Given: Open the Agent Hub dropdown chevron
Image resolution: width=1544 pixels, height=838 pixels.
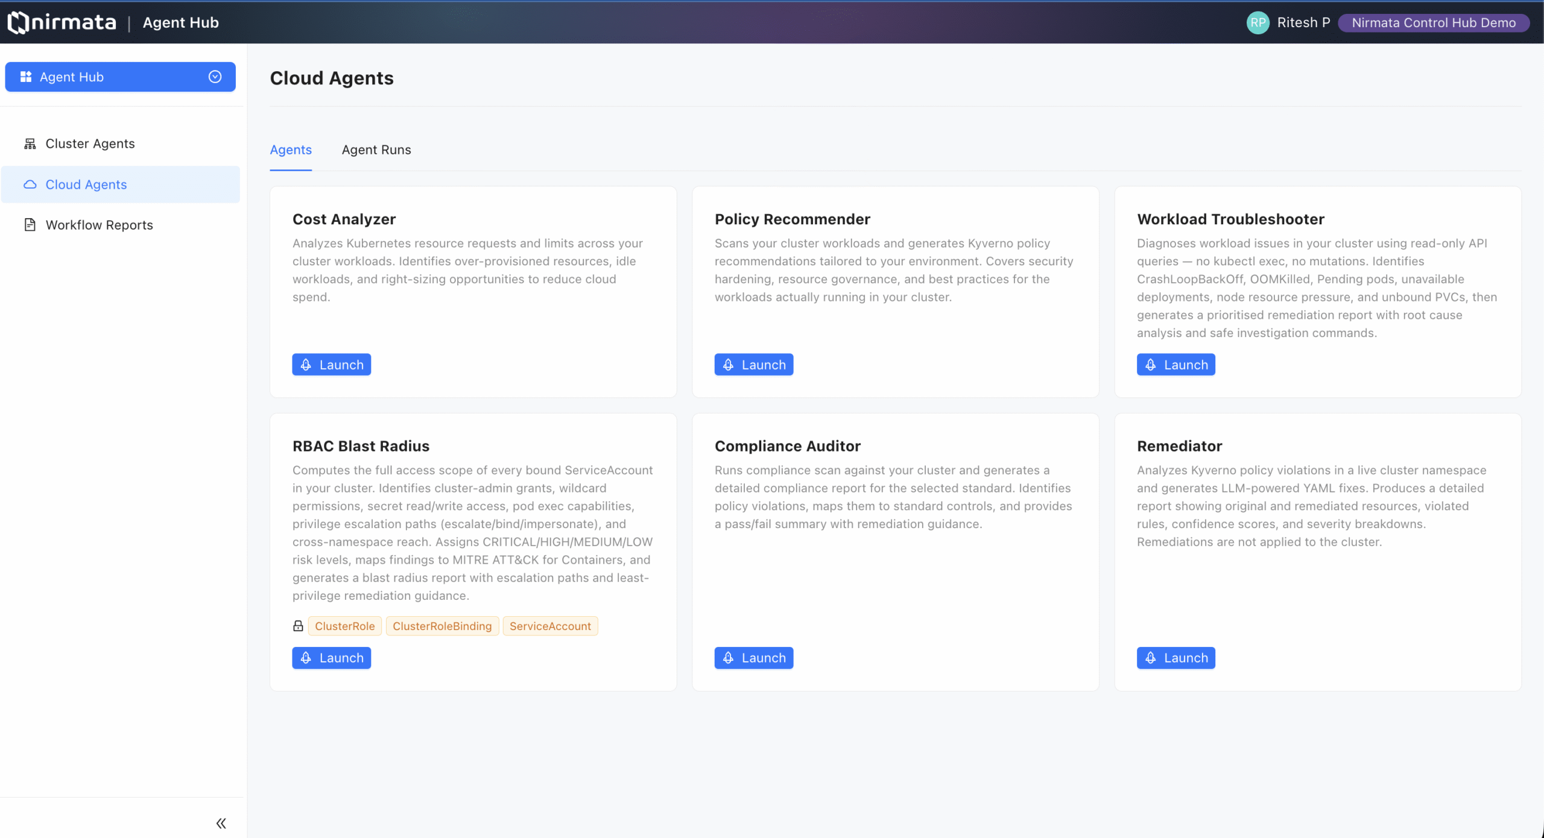Looking at the screenshot, I should click(215, 77).
